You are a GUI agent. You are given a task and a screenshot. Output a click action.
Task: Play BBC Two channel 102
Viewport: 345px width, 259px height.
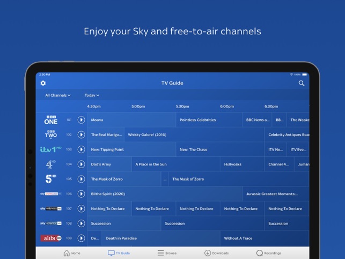81,135
